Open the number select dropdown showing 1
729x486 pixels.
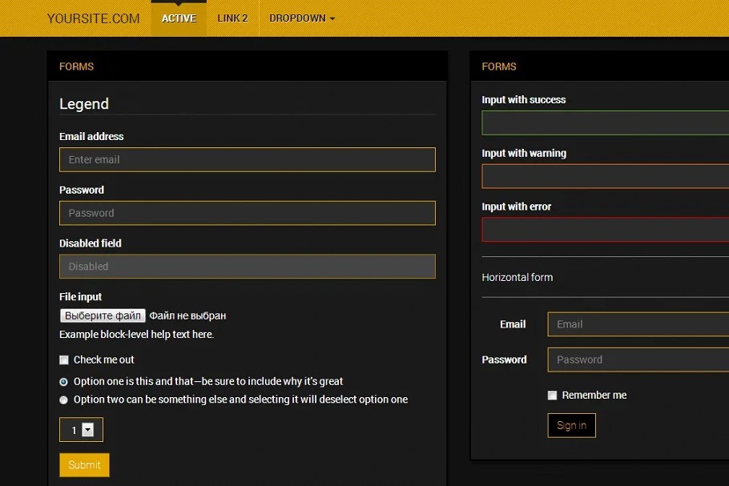(x=81, y=430)
